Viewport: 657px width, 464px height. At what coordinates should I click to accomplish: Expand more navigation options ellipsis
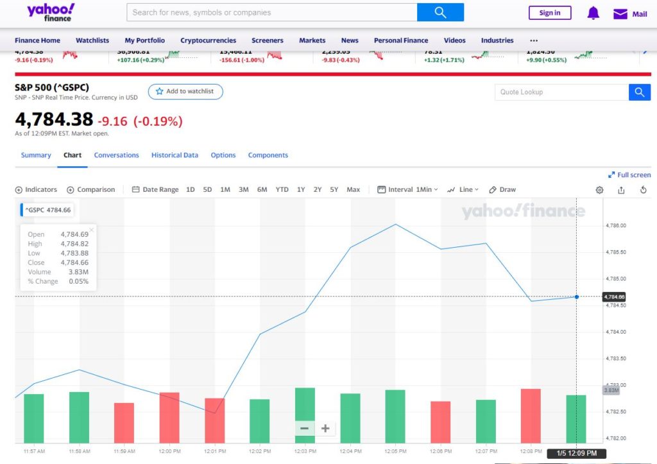click(534, 40)
